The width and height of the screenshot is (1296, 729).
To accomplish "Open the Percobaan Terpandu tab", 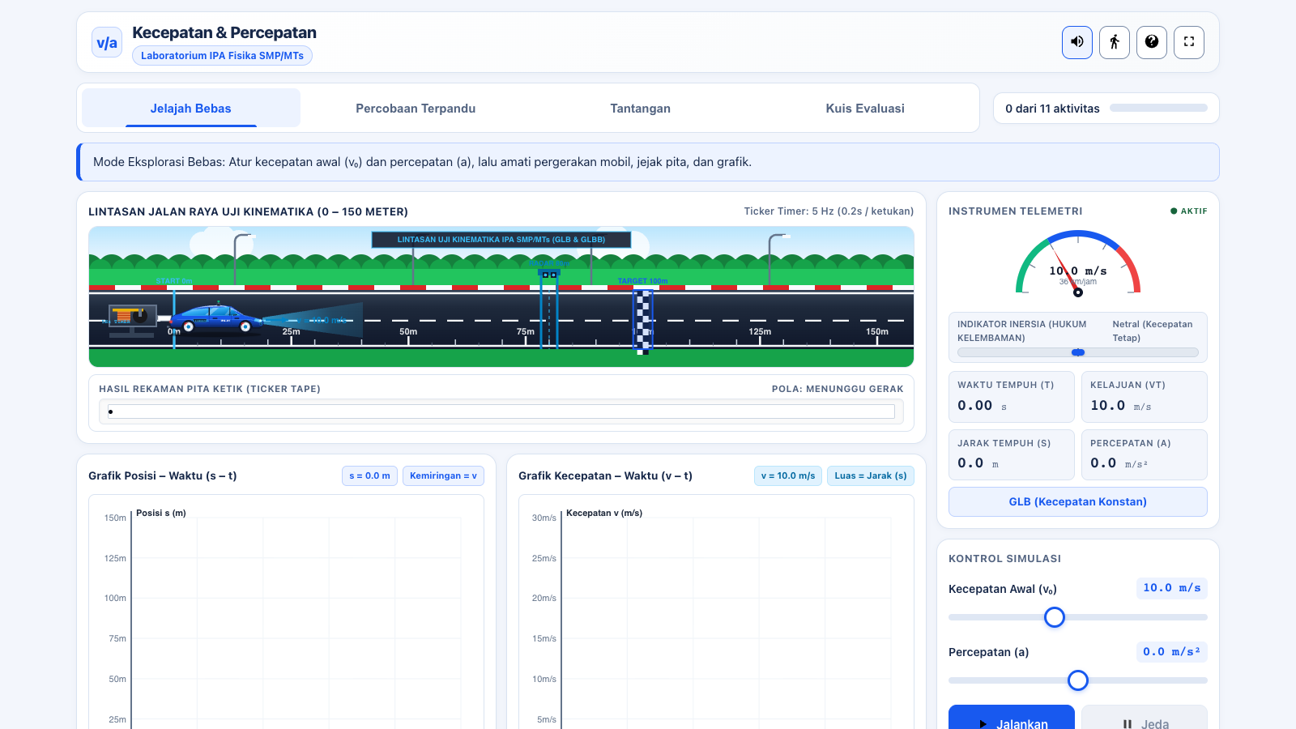I will click(416, 108).
